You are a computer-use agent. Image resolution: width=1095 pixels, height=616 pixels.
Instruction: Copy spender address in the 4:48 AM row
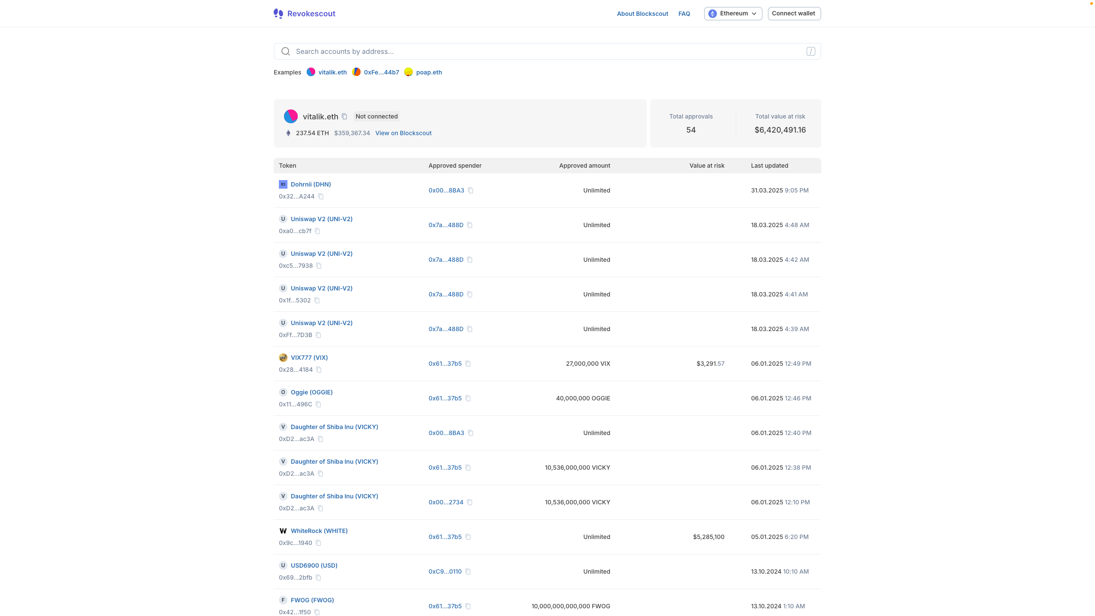click(470, 225)
